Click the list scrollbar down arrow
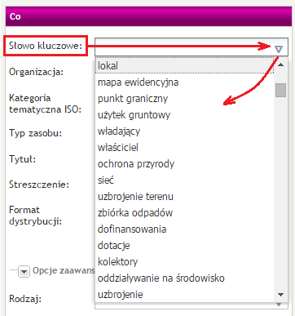 point(280,295)
